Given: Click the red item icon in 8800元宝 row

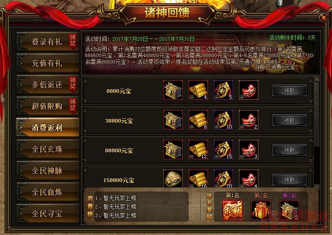Looking at the screenshot, I should tap(249, 90).
